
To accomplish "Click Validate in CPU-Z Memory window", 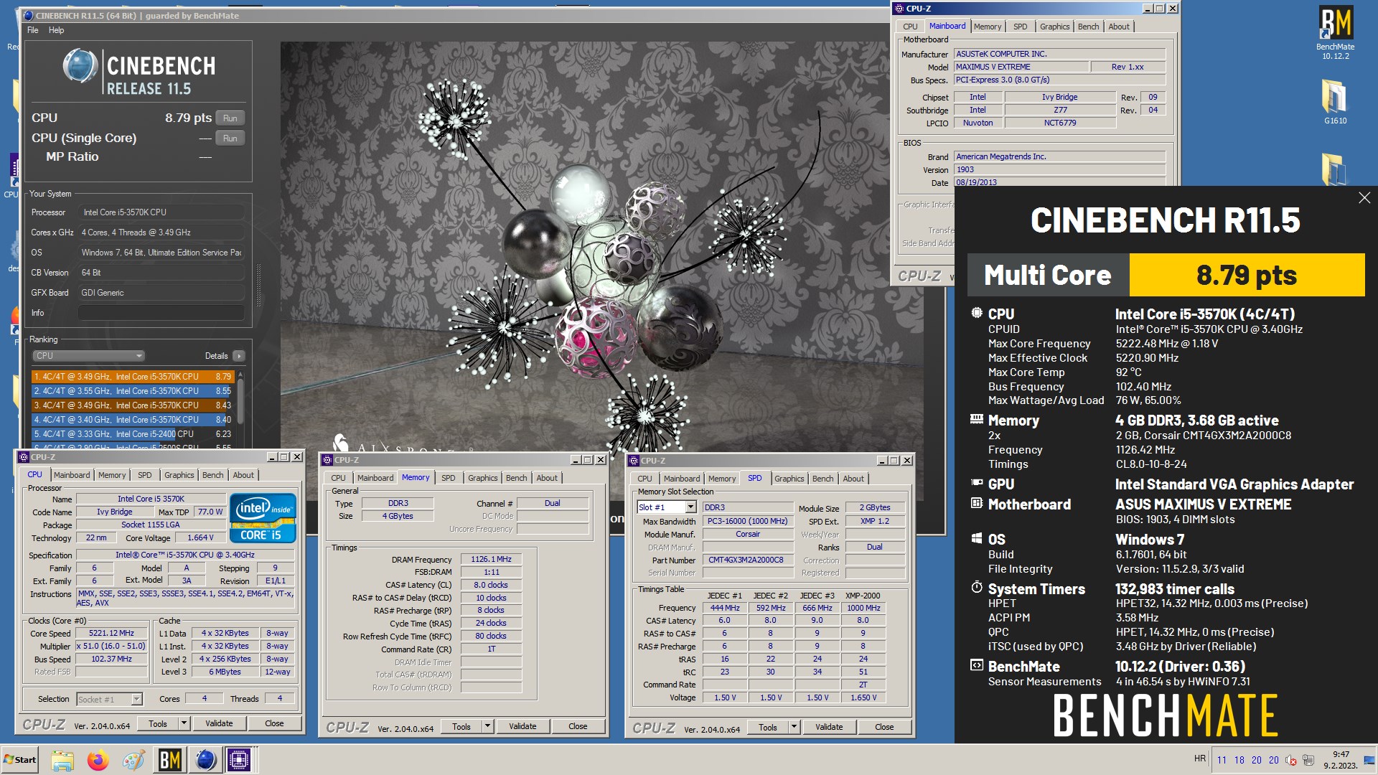I will pos(522,726).
